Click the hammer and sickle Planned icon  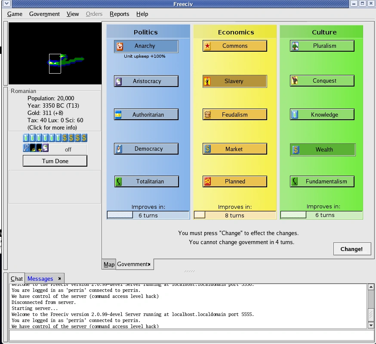pyautogui.click(x=207, y=182)
